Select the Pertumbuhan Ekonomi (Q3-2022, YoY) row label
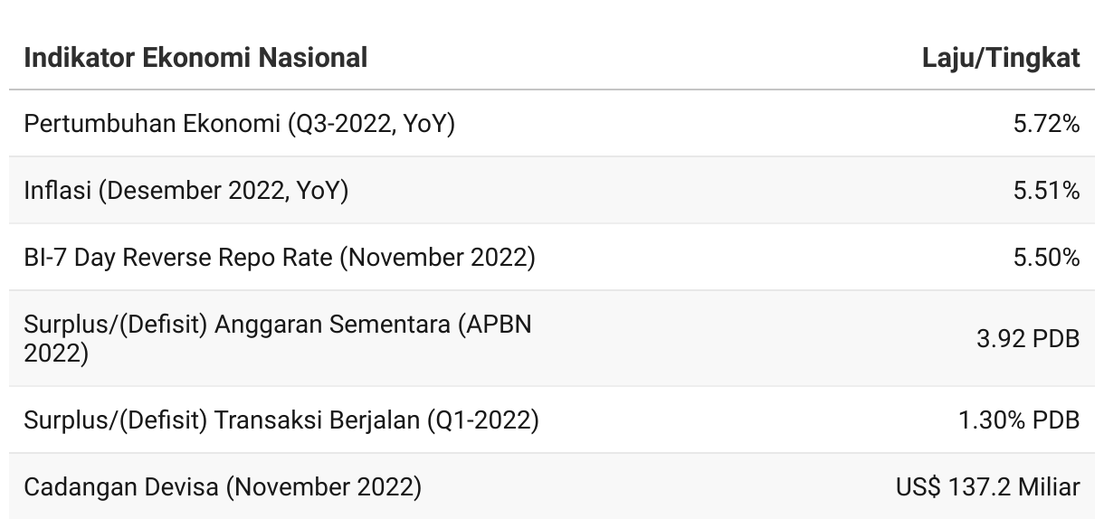Viewport: 1104px width, 528px height. coord(239,124)
